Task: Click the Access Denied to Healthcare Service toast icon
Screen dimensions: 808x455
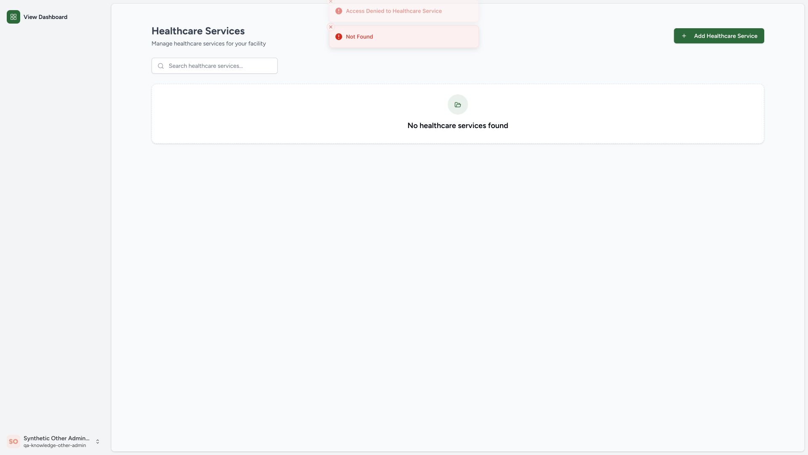Action: click(x=339, y=11)
